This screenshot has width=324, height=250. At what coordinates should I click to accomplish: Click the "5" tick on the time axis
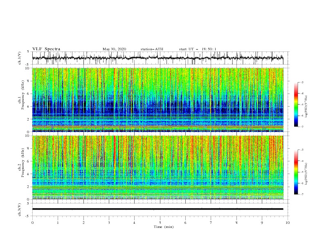[x=160, y=223]
